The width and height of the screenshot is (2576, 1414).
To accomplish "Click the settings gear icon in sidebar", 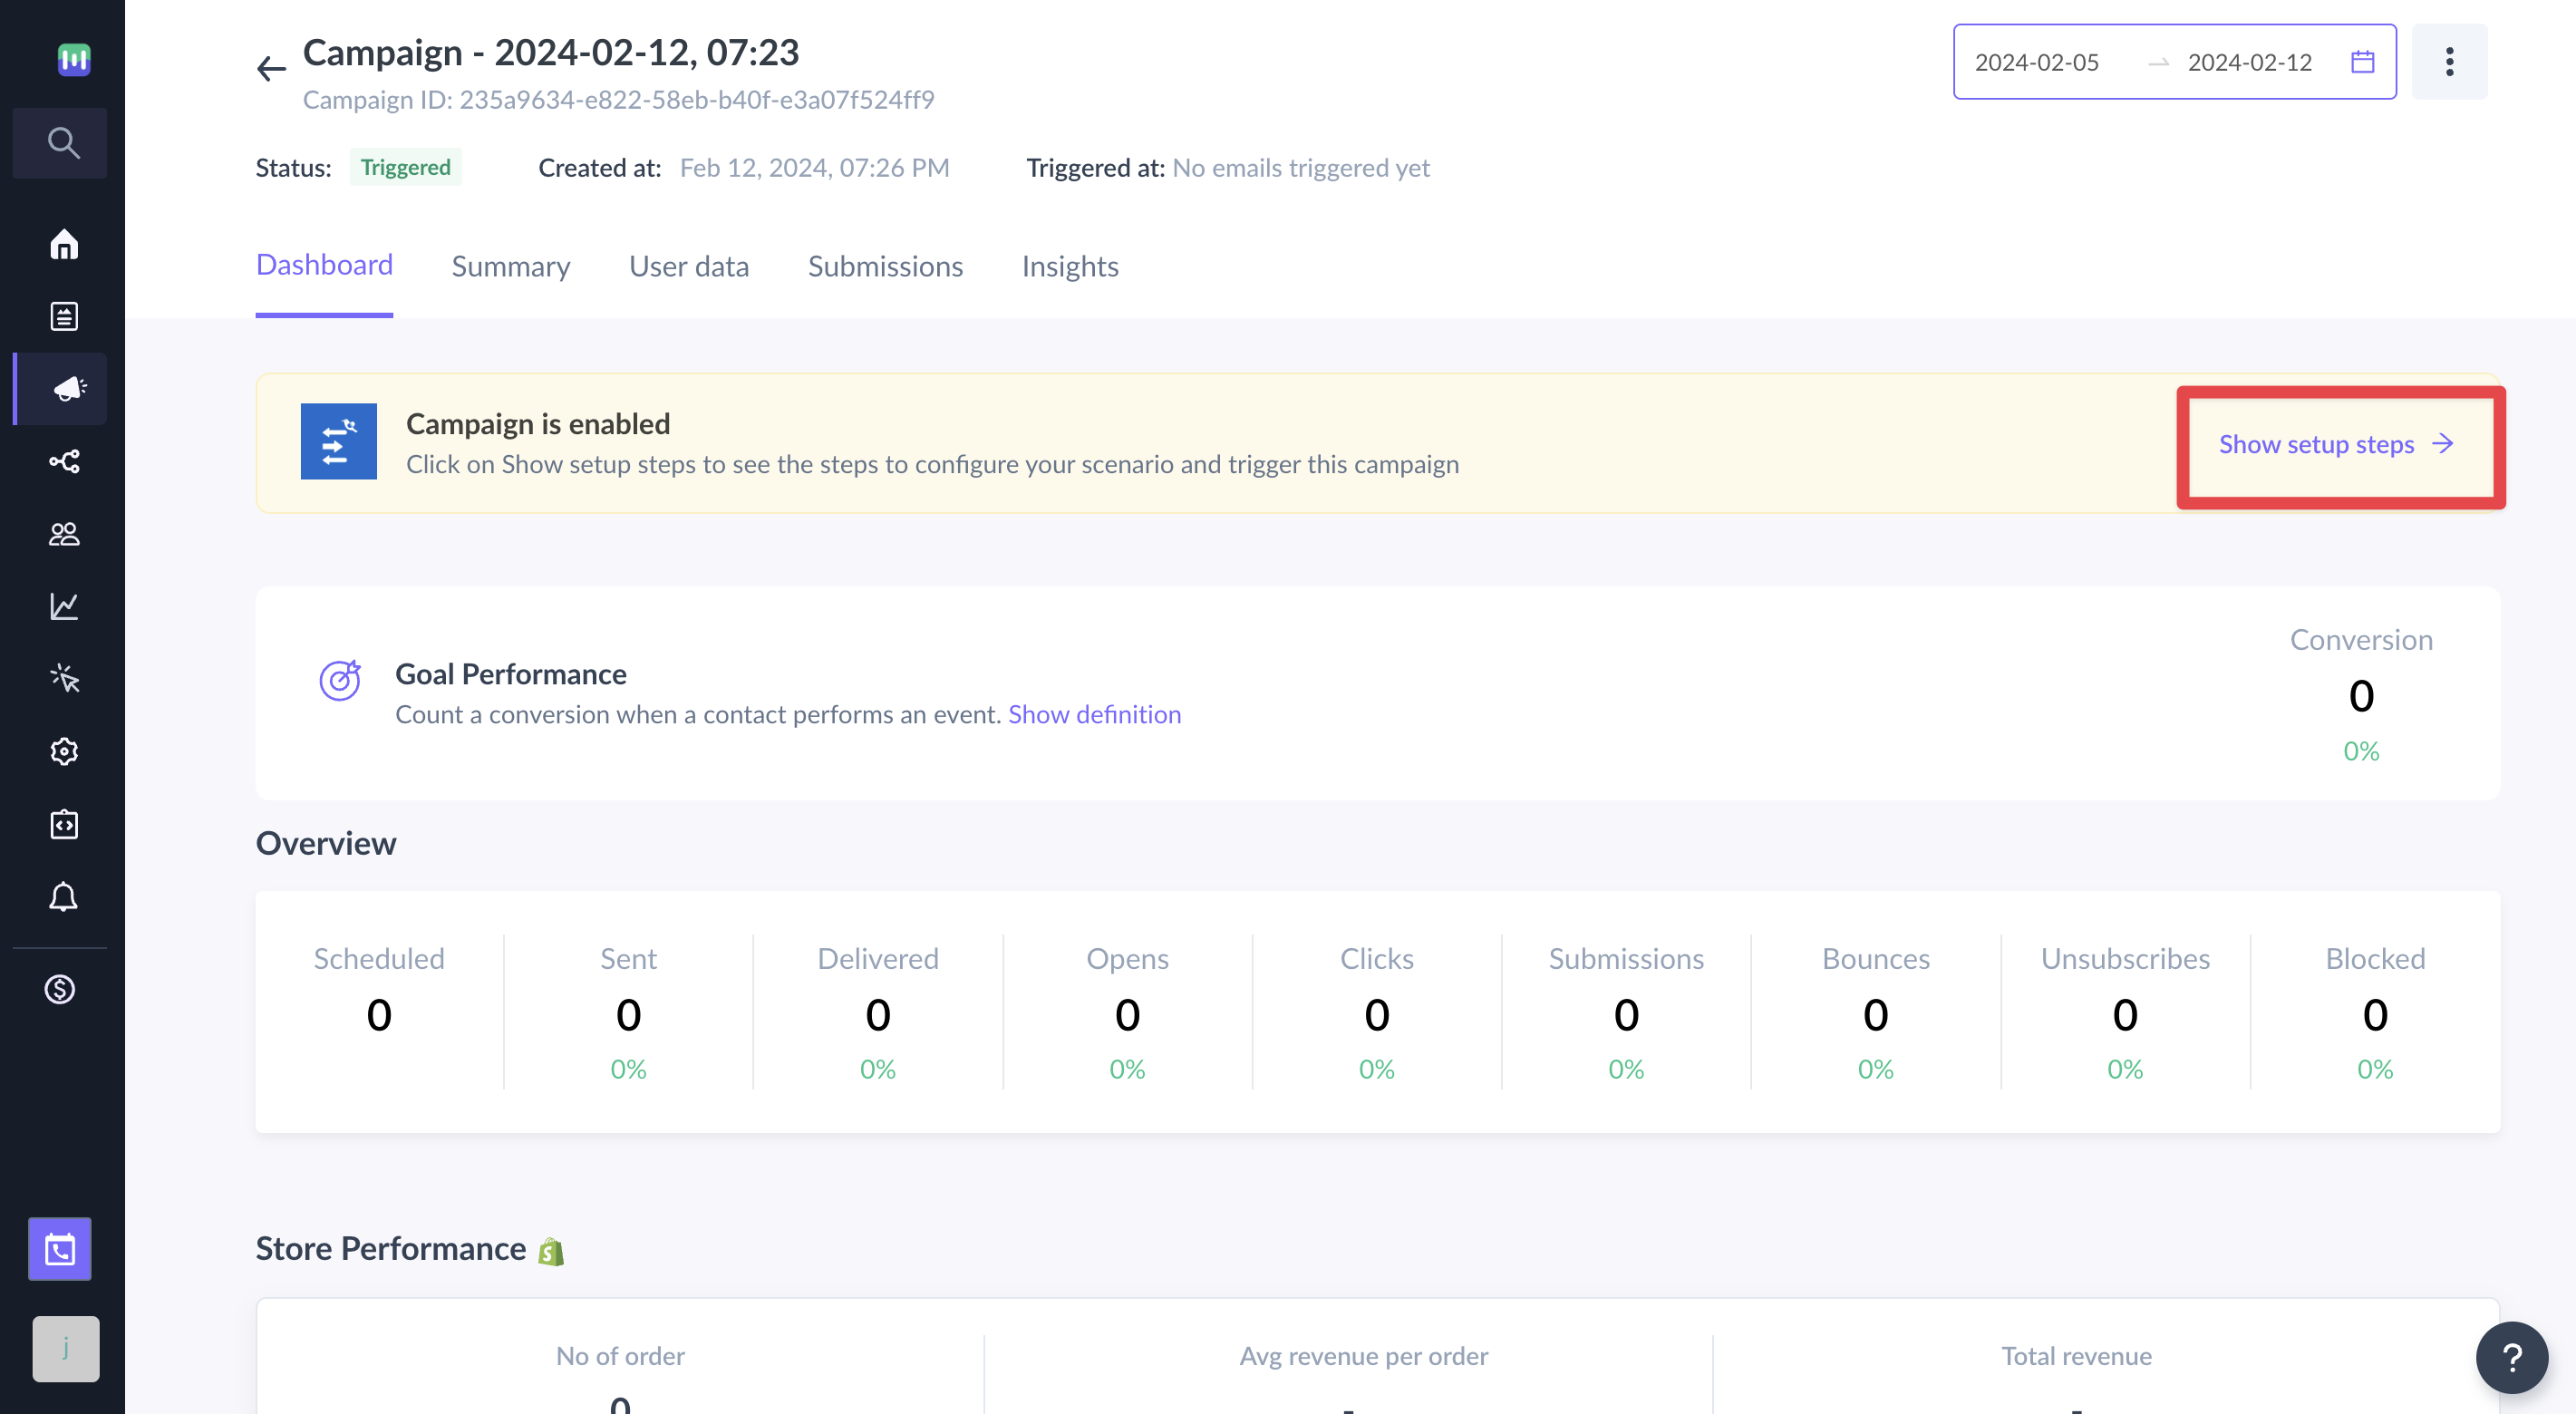I will [63, 752].
